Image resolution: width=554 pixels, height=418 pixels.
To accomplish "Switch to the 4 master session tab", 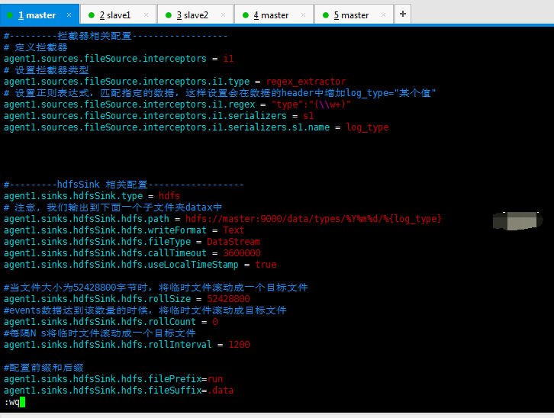I will 274,14.
